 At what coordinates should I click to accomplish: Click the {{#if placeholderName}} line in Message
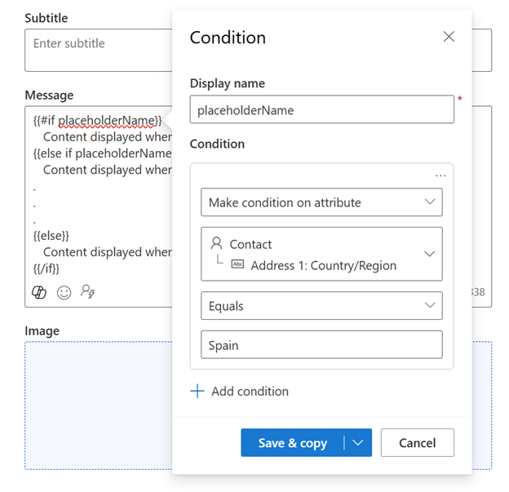click(x=97, y=121)
